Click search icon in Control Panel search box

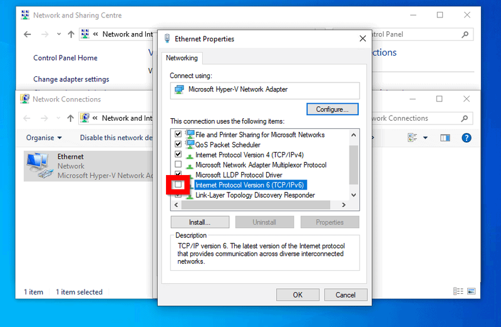pyautogui.click(x=465, y=34)
